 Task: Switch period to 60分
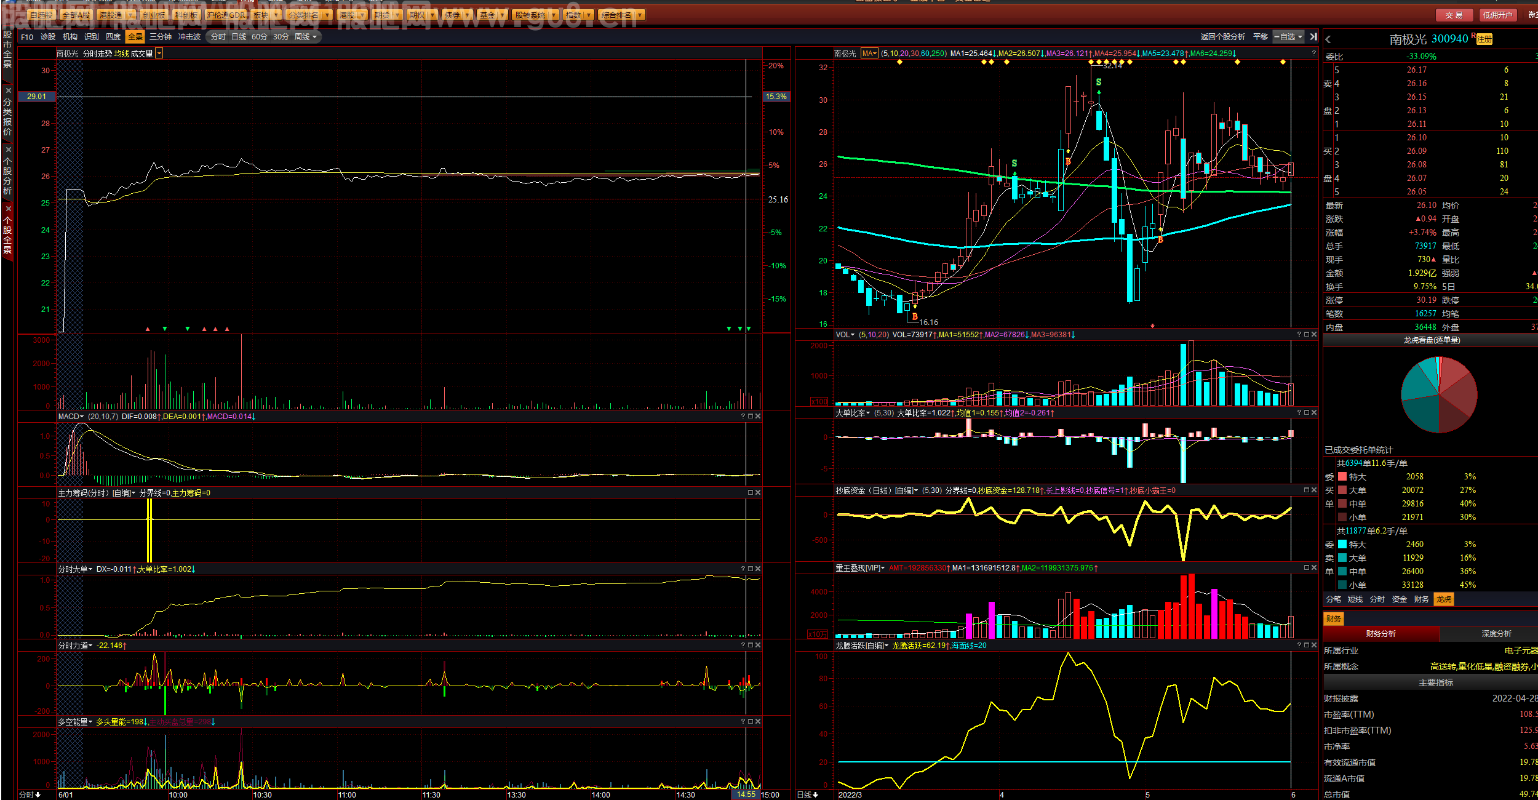click(260, 37)
